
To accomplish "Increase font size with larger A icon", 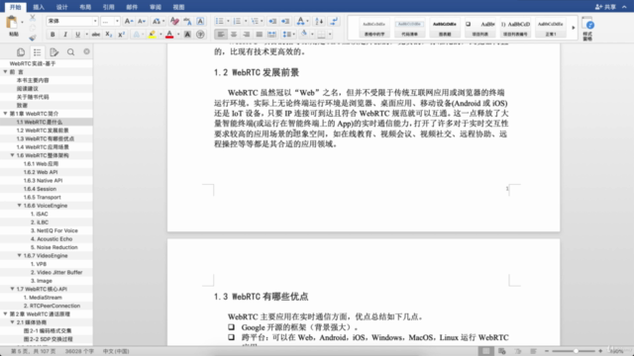I will pyautogui.click(x=129, y=21).
